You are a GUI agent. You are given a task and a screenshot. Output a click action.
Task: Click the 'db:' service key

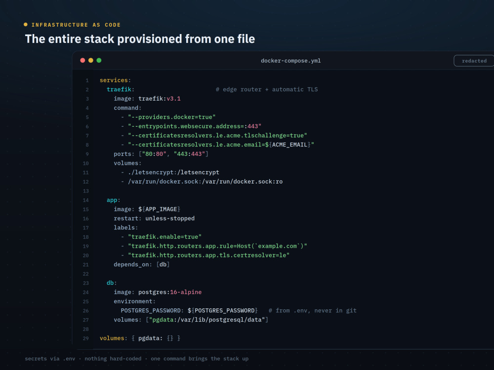112,283
